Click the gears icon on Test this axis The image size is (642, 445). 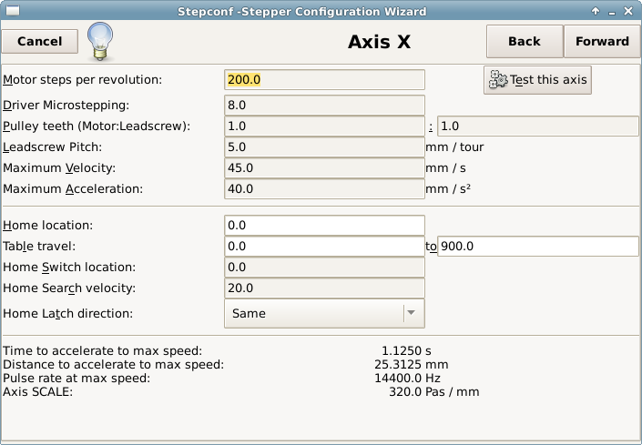498,80
